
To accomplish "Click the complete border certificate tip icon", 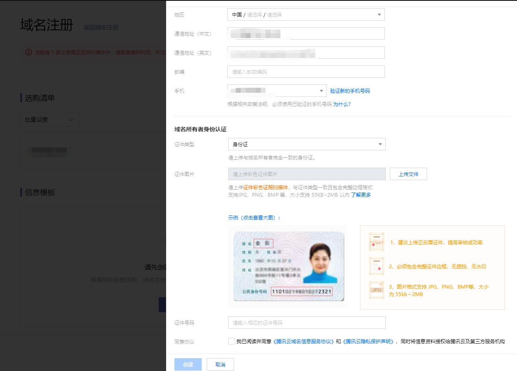I will [x=376, y=266].
